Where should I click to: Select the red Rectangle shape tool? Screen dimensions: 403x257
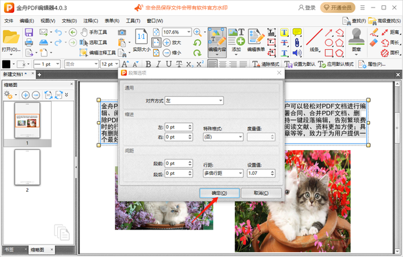(x=328, y=52)
